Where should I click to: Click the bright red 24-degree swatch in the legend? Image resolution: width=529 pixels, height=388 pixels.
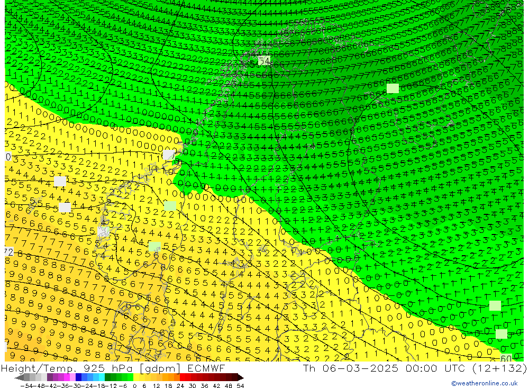click(183, 377)
